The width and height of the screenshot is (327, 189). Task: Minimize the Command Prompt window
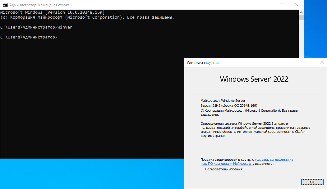tap(269, 5)
